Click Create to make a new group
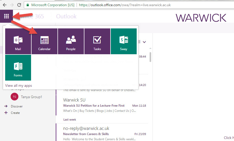The width and height of the screenshot is (234, 141). [15, 113]
